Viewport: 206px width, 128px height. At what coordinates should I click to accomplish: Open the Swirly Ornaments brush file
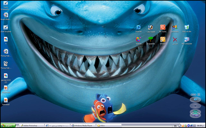coord(6,5)
